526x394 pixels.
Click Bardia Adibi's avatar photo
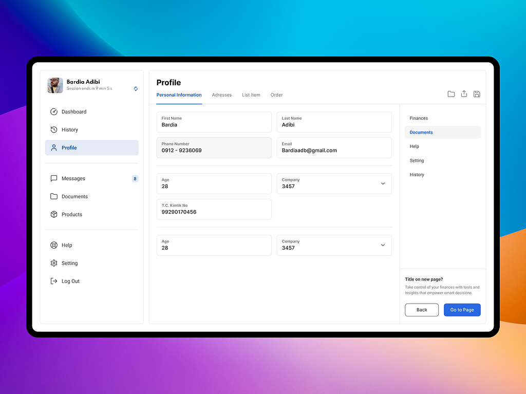click(55, 85)
